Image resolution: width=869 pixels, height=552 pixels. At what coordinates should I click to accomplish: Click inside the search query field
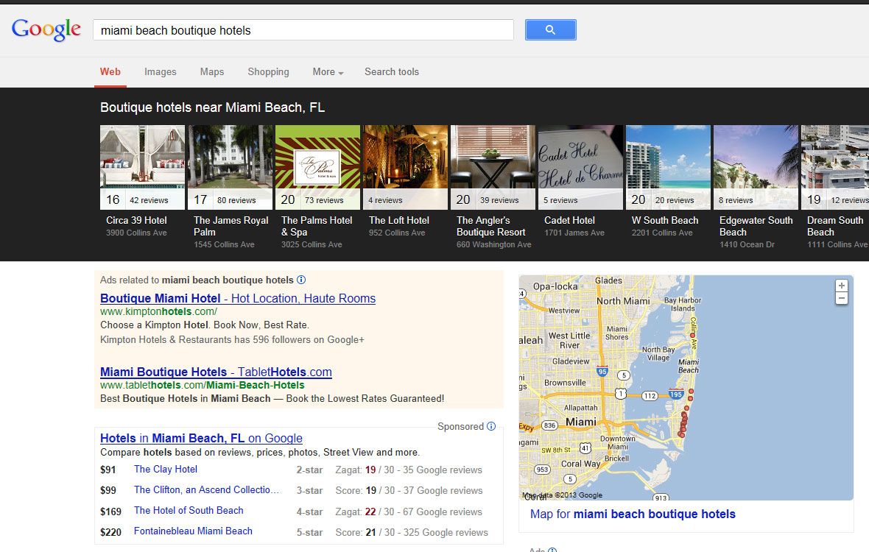[x=302, y=30]
